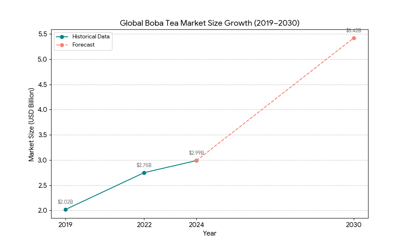Select the 2030 x-axis tick label

coord(354,225)
